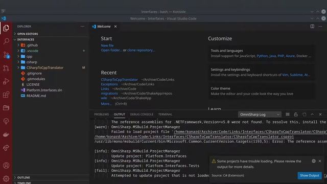Open the Project Manager folder icon

coord(6,108)
